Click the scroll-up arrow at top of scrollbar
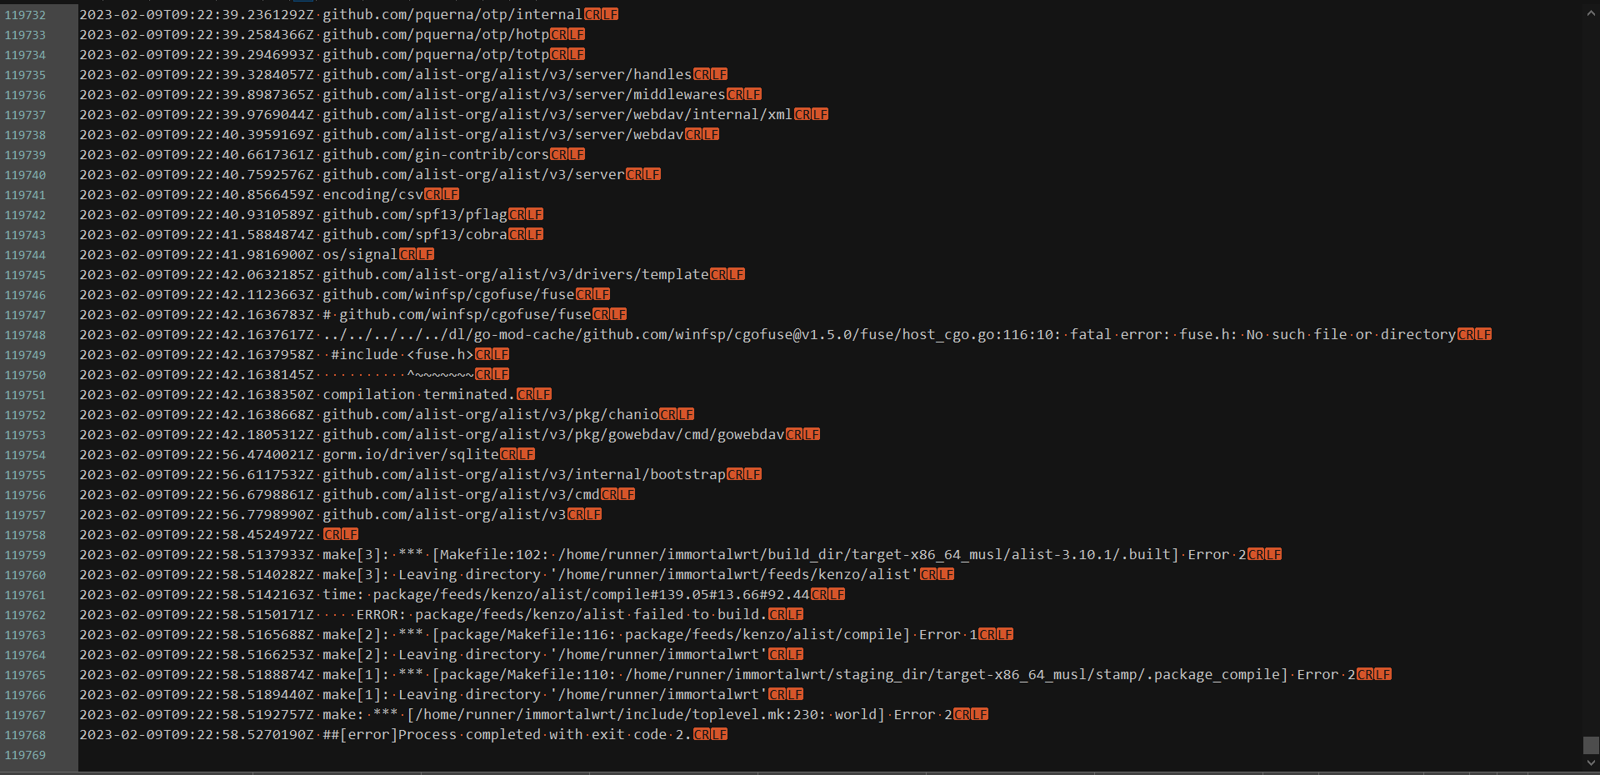Image resolution: width=1600 pixels, height=775 pixels. (x=1590, y=12)
